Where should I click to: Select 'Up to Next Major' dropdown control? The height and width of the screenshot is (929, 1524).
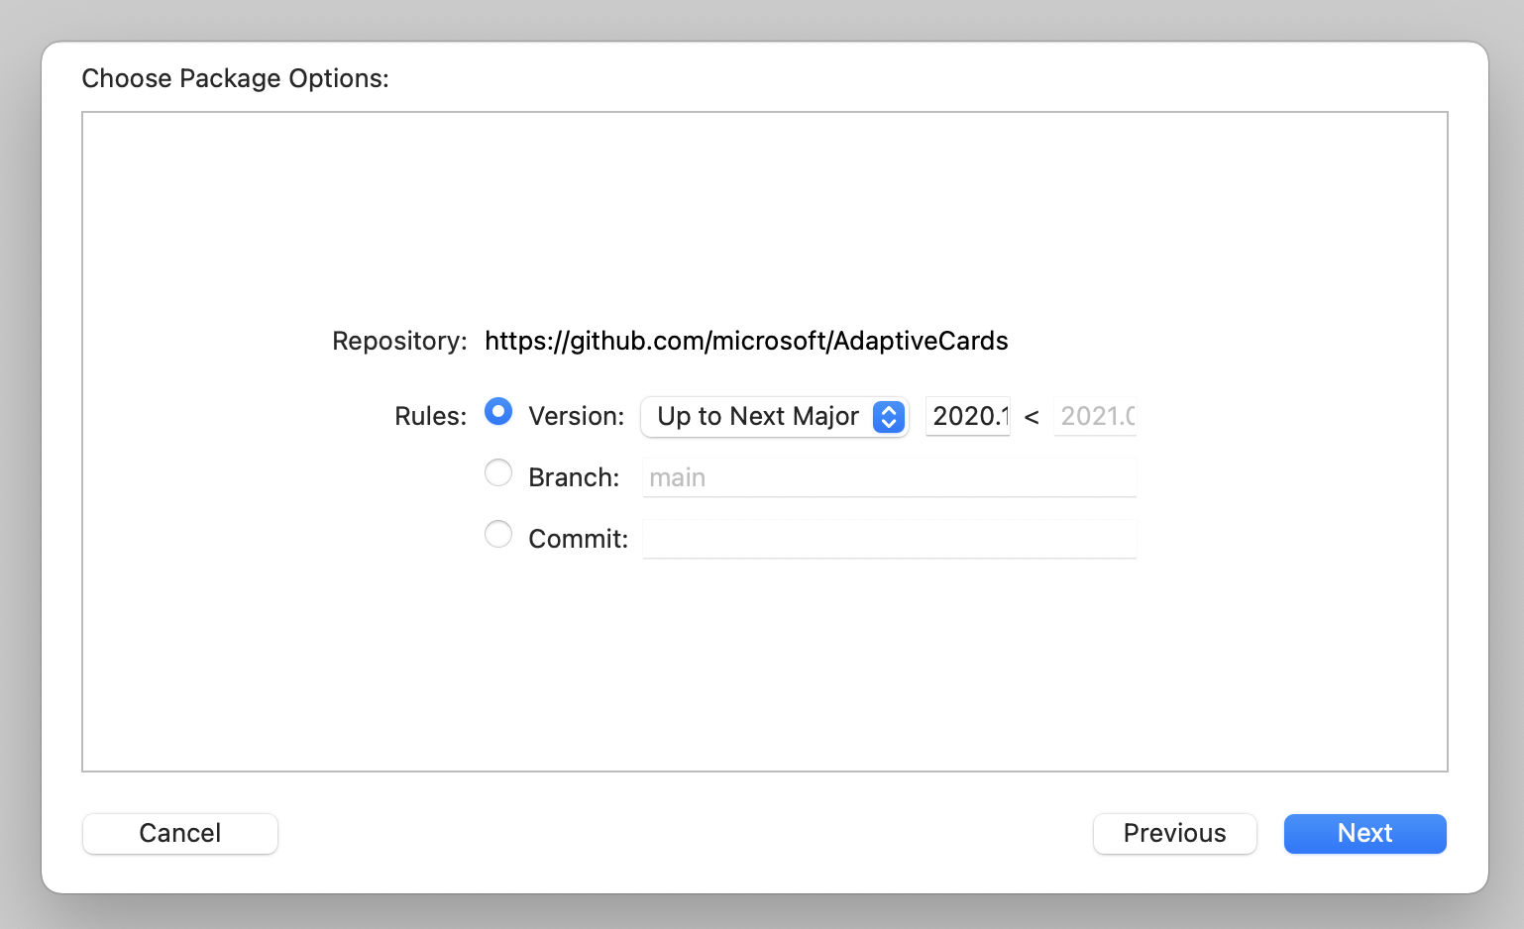(x=774, y=416)
